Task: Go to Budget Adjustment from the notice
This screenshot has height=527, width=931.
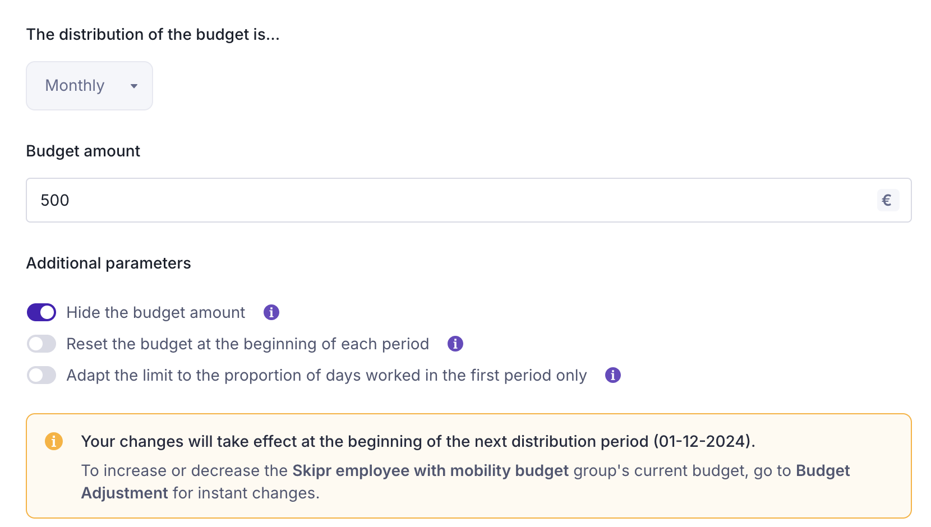Action: [x=822, y=471]
